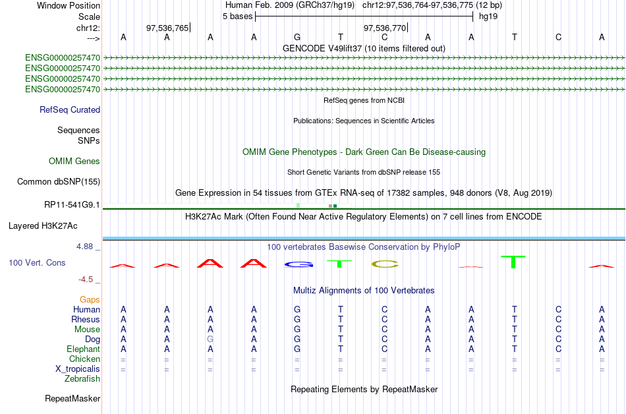Click the chr12:97,536,764-97,536,775 position text
The height and width of the screenshot is (414, 626).
pyautogui.click(x=418, y=5)
